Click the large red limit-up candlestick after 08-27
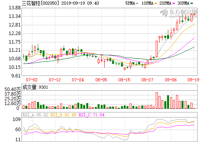This screenshot has width=203, height=142. 157,49
